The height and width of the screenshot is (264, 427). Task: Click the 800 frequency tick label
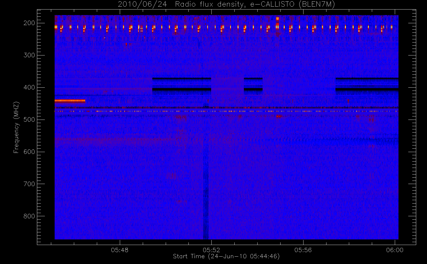click(29, 216)
